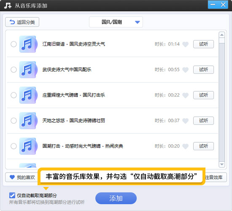This screenshot has height=211, width=232.
Task: Favorite 江南旧曾谙 track with heart icon
Action: pyautogui.click(x=186, y=44)
